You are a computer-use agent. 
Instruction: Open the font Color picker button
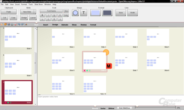click(x=66, y=15)
